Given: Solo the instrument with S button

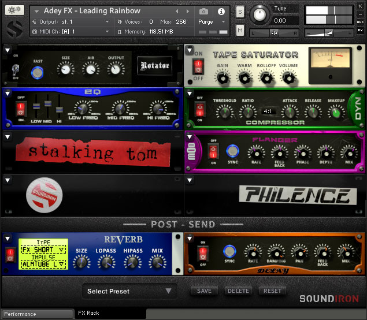Looking at the screenshot, I should 240,12.
